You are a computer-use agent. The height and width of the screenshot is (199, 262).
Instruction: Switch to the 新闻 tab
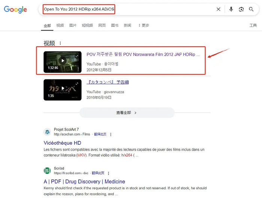tap(128, 25)
